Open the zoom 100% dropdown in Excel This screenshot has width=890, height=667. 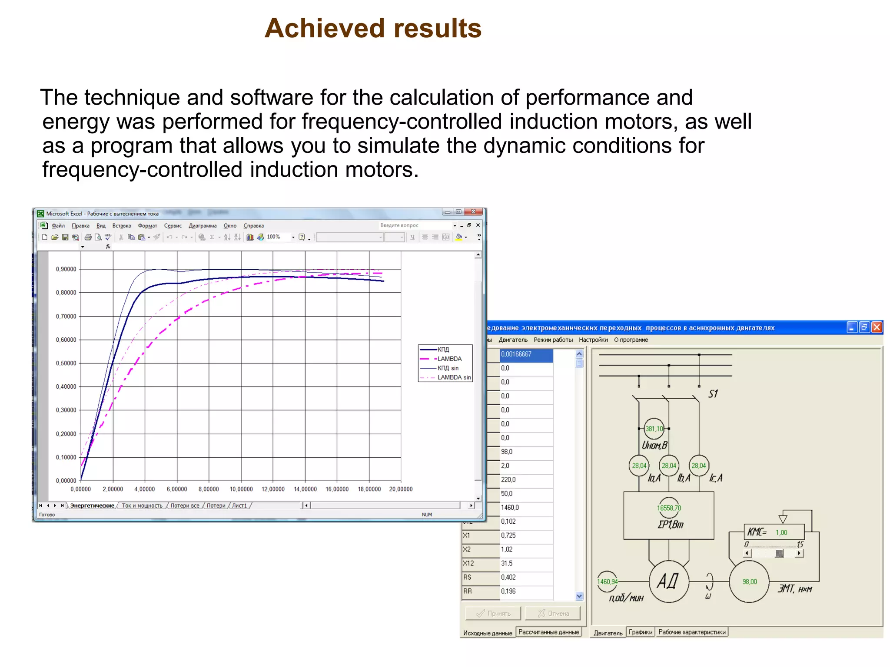point(293,237)
